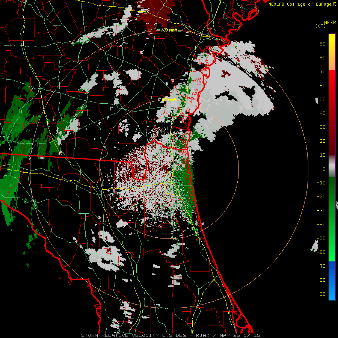Pick the -50 scale value

(x=321, y=238)
